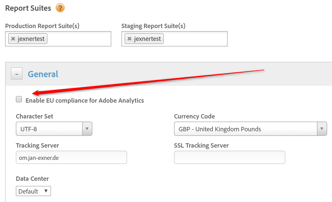Click the empty SSL Tracking Server field
Viewport: 332px width, 202px height.
pyautogui.click(x=229, y=157)
